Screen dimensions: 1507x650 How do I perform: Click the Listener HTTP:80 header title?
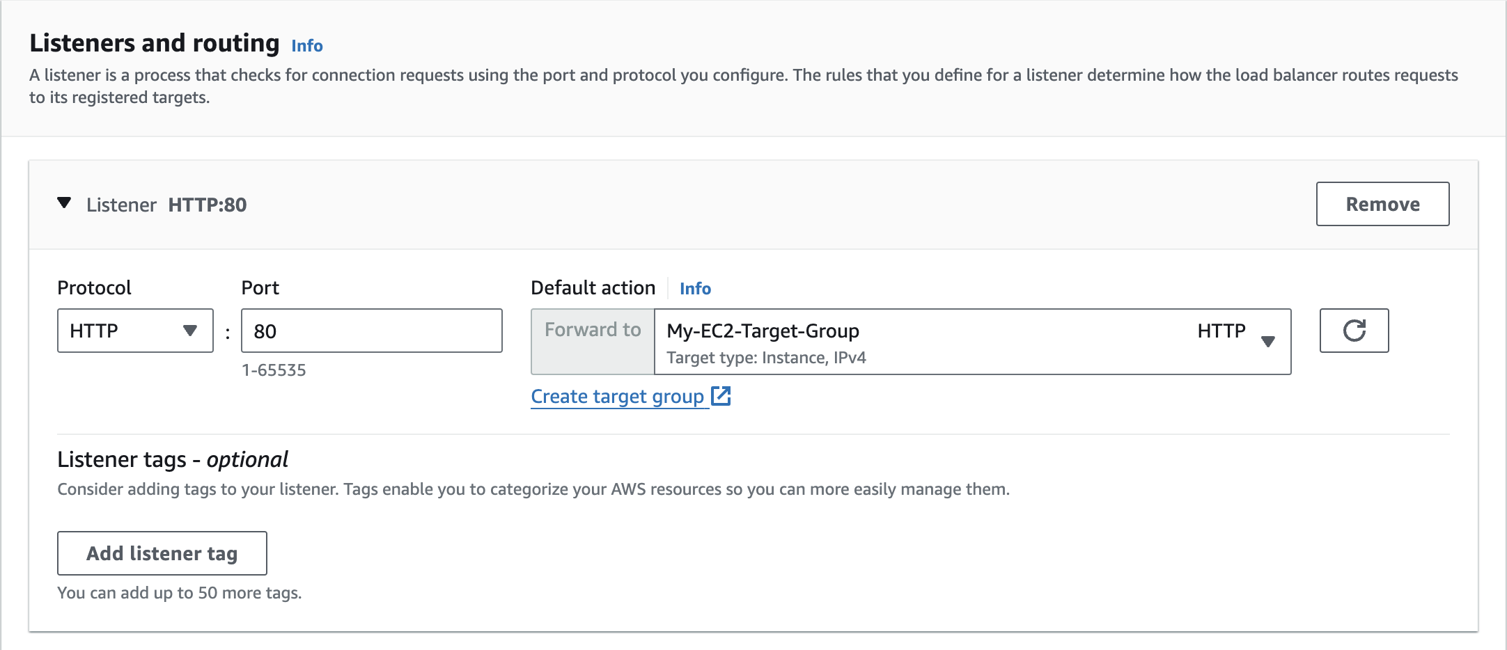click(166, 205)
